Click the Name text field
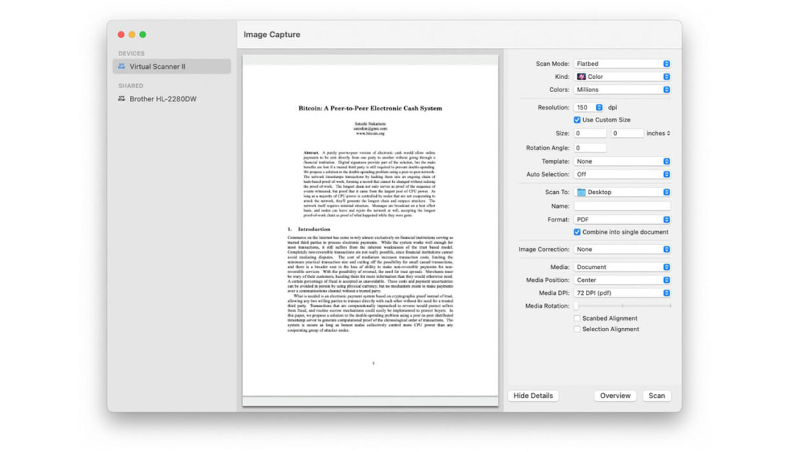The width and height of the screenshot is (789, 452). tap(622, 206)
